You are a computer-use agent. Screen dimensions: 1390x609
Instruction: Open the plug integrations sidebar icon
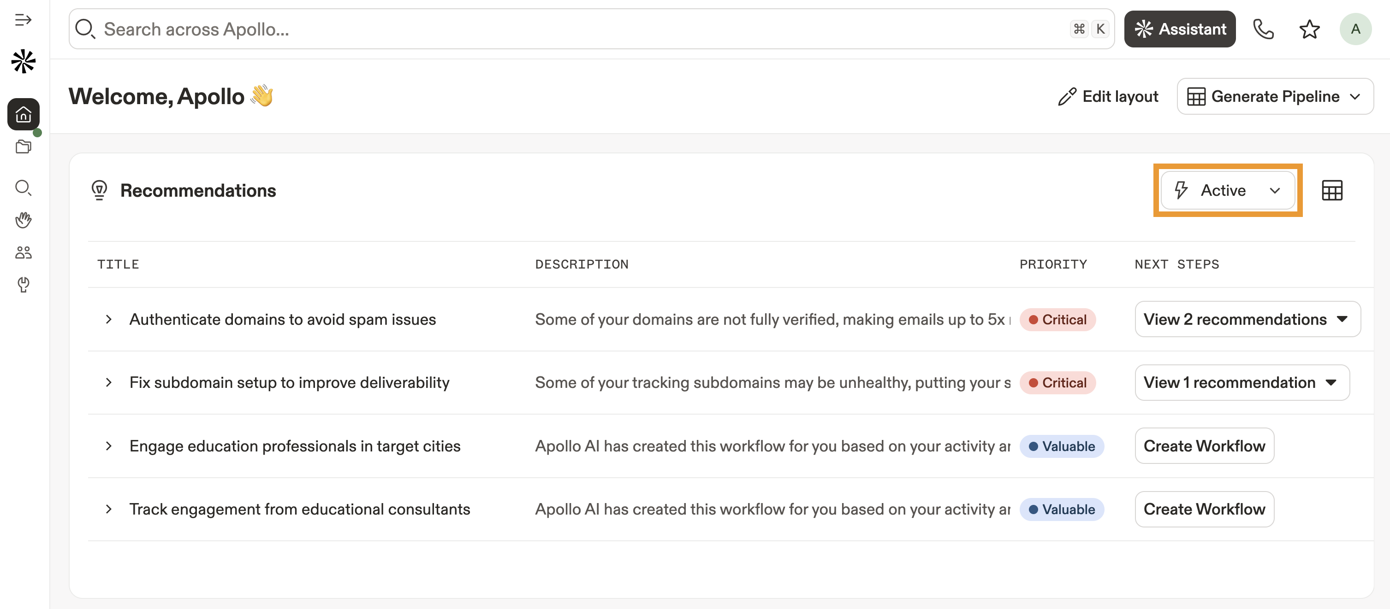[23, 285]
